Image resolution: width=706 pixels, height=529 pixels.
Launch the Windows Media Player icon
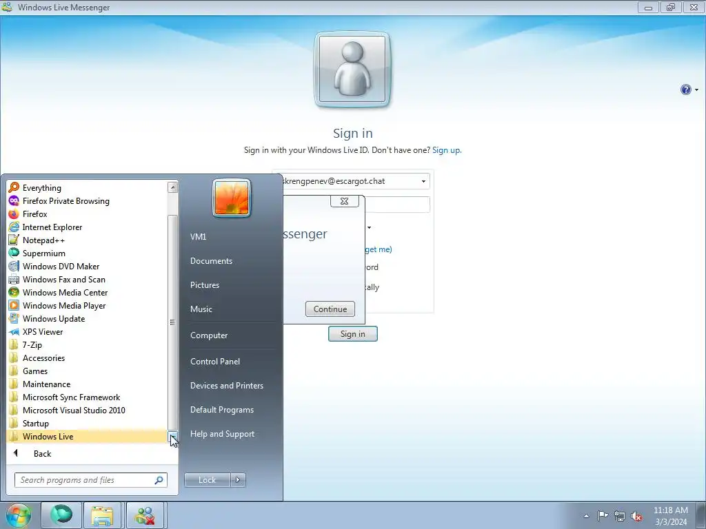click(x=14, y=305)
